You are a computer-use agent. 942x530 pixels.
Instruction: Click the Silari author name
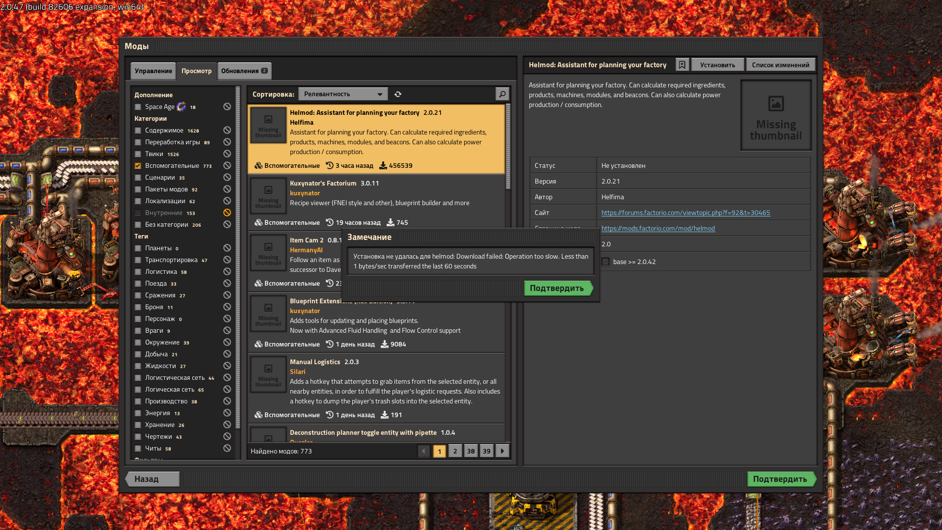point(297,371)
